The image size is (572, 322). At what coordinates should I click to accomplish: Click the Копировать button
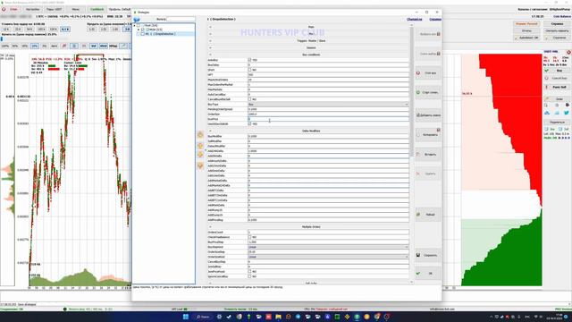pos(428,135)
